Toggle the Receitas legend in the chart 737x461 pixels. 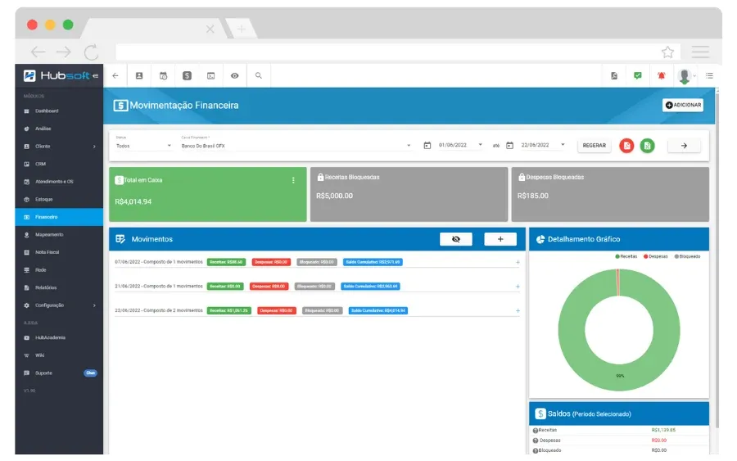tap(626, 256)
